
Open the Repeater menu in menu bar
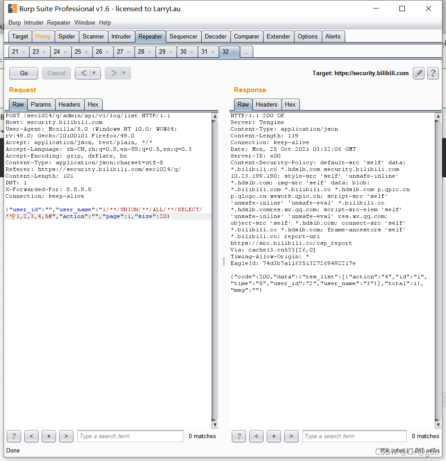click(59, 23)
